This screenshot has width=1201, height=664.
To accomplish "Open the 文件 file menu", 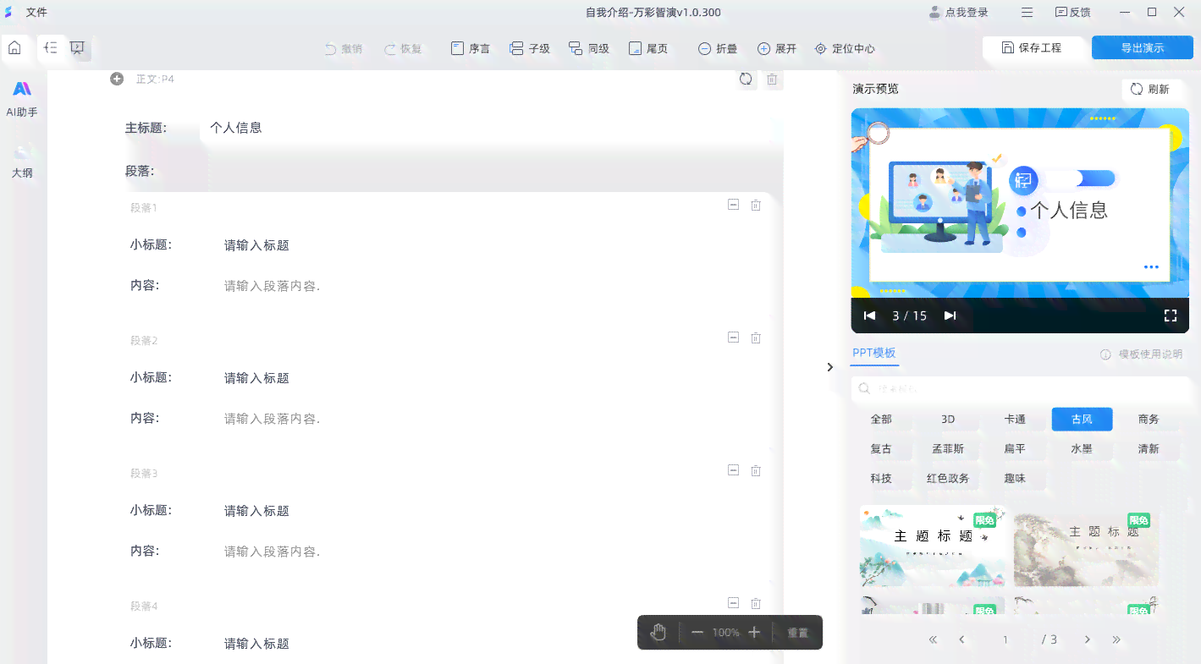I will (x=36, y=13).
